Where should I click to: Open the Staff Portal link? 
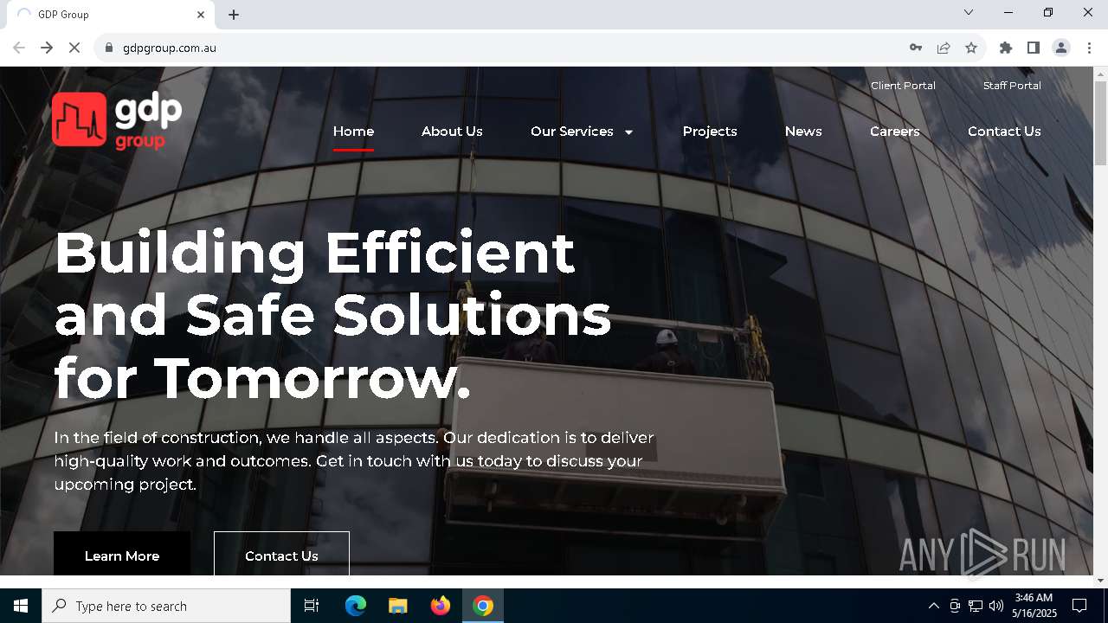point(1012,86)
